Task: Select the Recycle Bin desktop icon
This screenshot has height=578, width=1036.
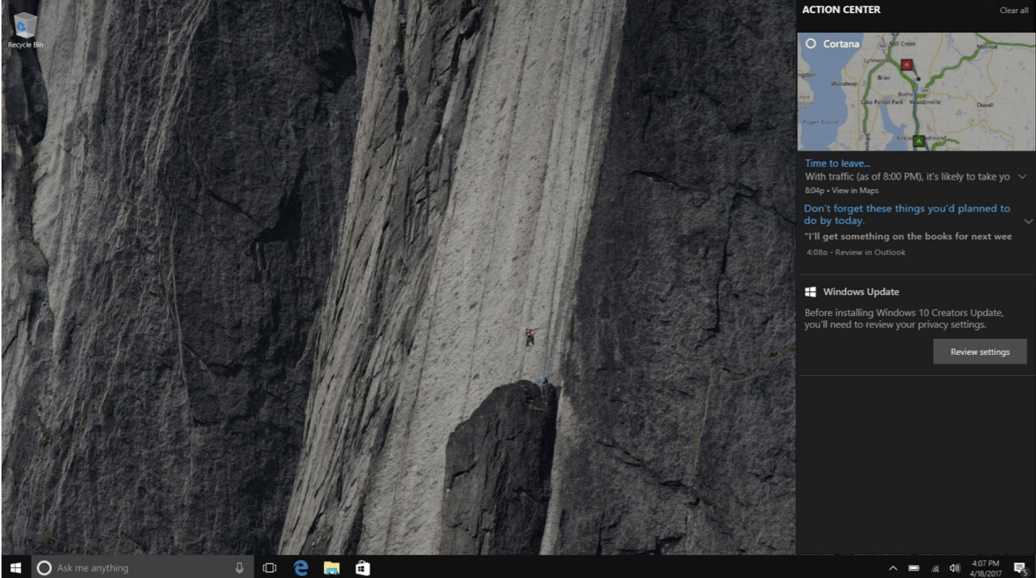Action: (x=25, y=30)
